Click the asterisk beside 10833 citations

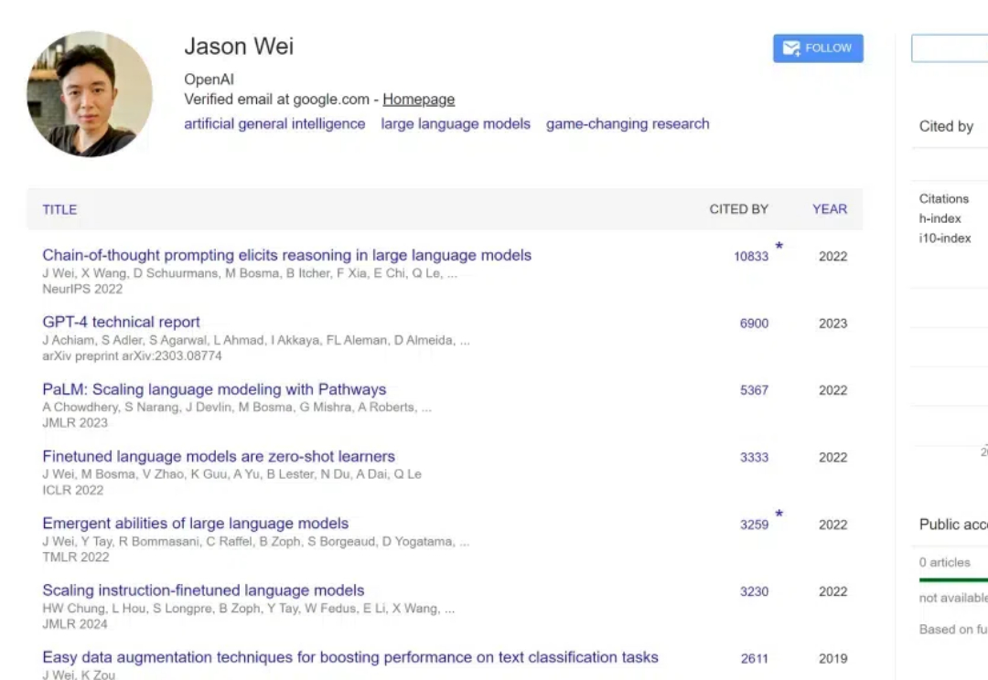click(x=779, y=246)
